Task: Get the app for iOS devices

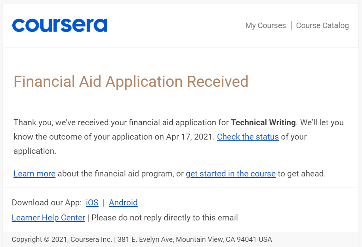Action: click(92, 203)
